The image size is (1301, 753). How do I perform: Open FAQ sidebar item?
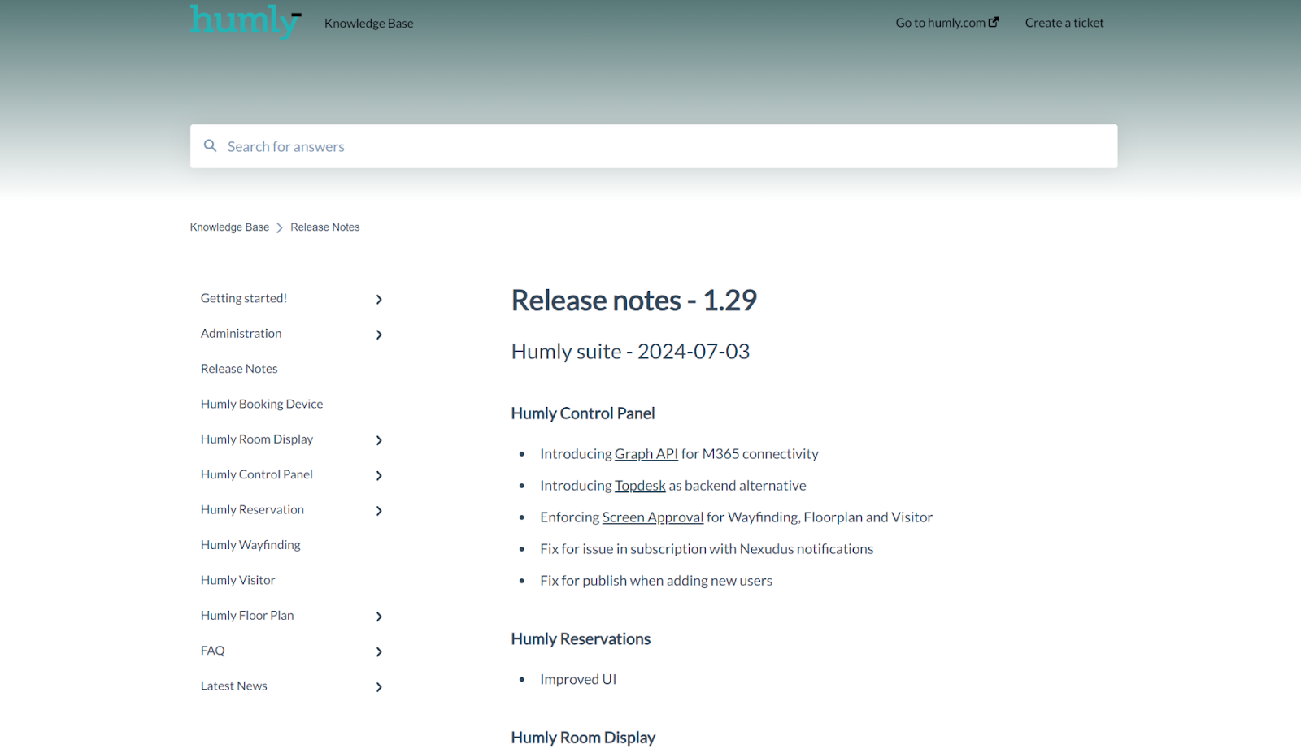pyautogui.click(x=213, y=651)
